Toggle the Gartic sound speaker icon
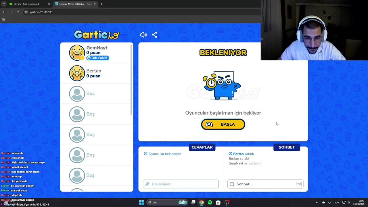 [143, 35]
